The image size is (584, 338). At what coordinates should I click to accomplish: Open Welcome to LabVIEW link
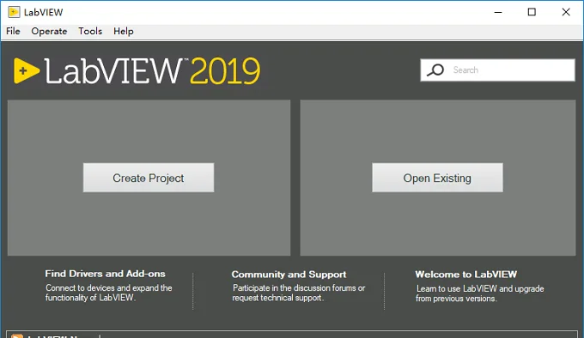pyautogui.click(x=466, y=275)
